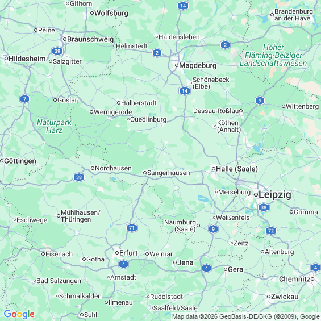Click the A4 shield below Erfurt
The height and width of the screenshot is (321, 321).
[123, 264]
